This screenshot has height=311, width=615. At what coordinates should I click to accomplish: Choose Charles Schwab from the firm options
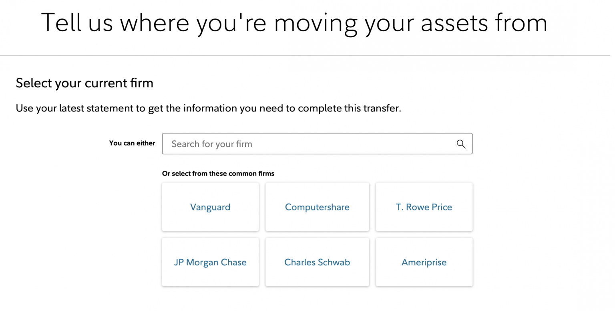click(x=317, y=262)
